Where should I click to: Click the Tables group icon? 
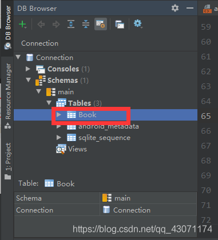61,103
